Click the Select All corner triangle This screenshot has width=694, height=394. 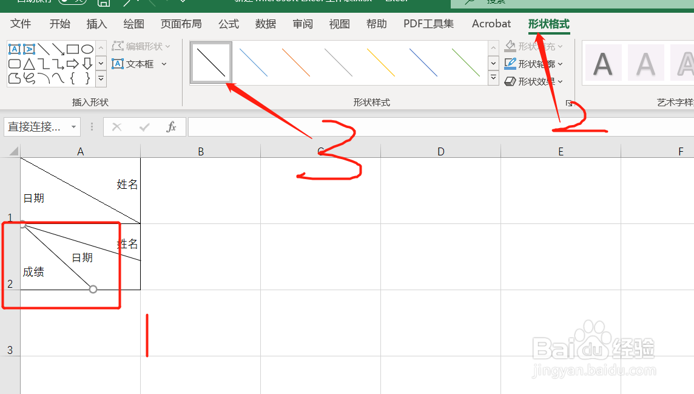pos(14,151)
